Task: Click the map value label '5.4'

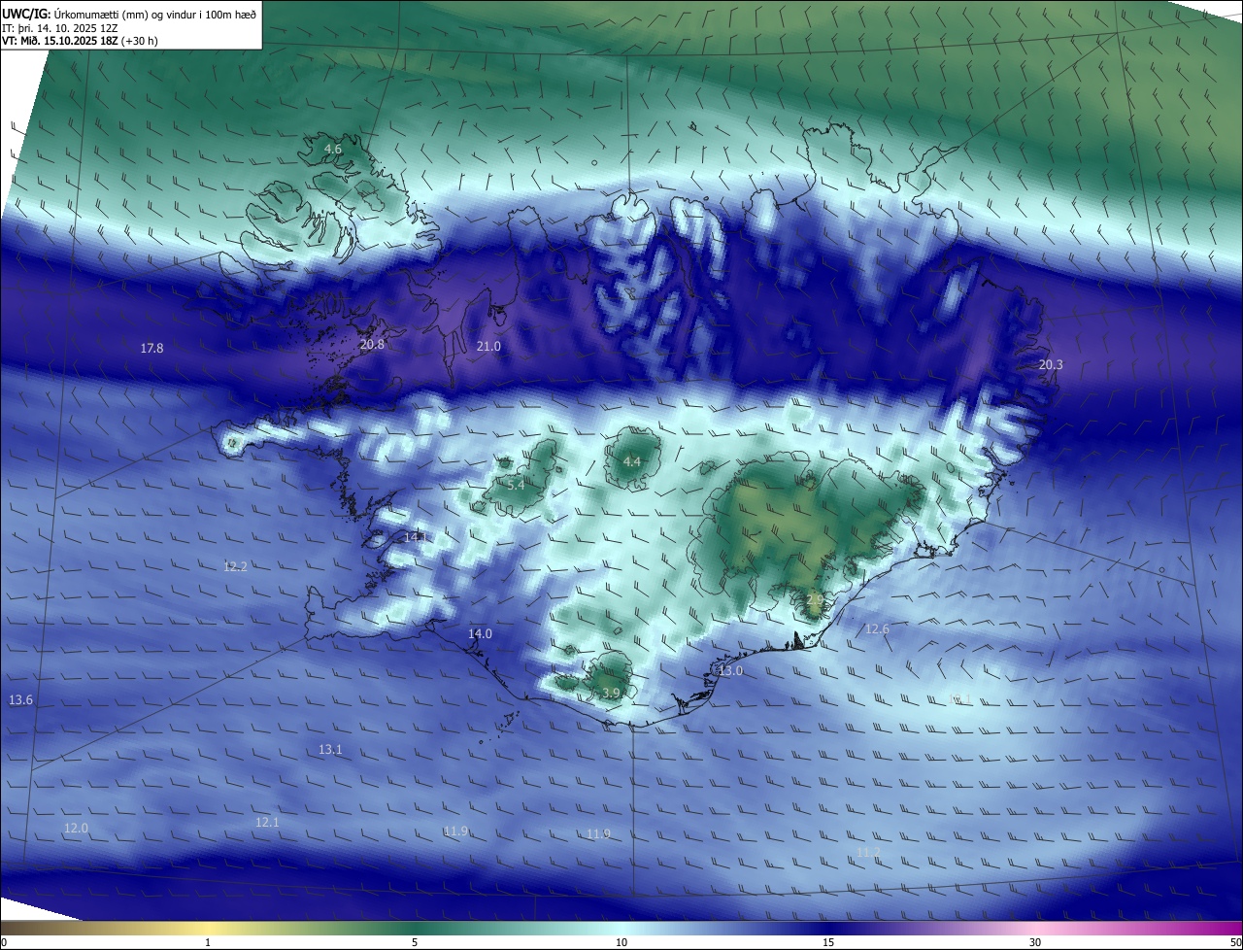Action: pyautogui.click(x=516, y=484)
